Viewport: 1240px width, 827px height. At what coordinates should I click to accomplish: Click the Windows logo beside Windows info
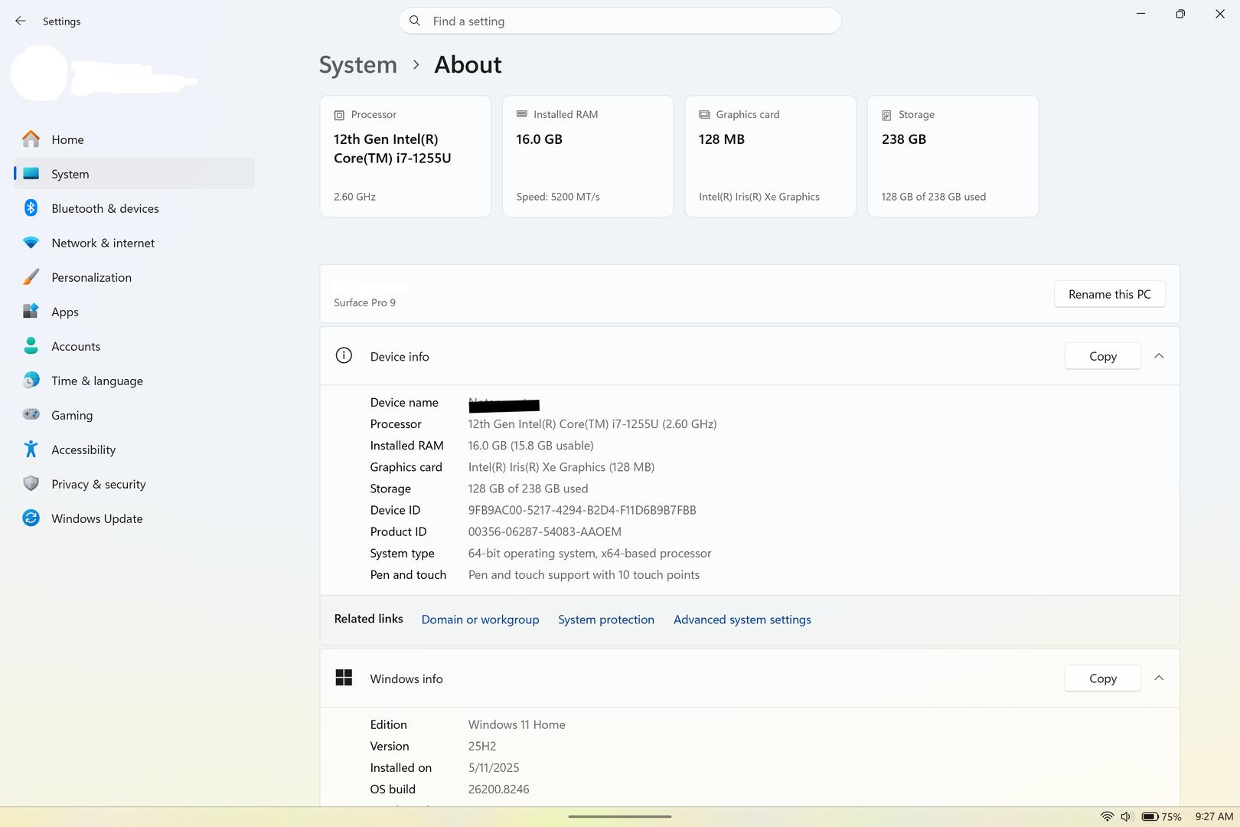tap(344, 678)
